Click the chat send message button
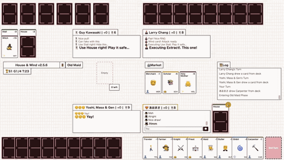The width and height of the screenshot is (284, 160). [x=205, y=129]
